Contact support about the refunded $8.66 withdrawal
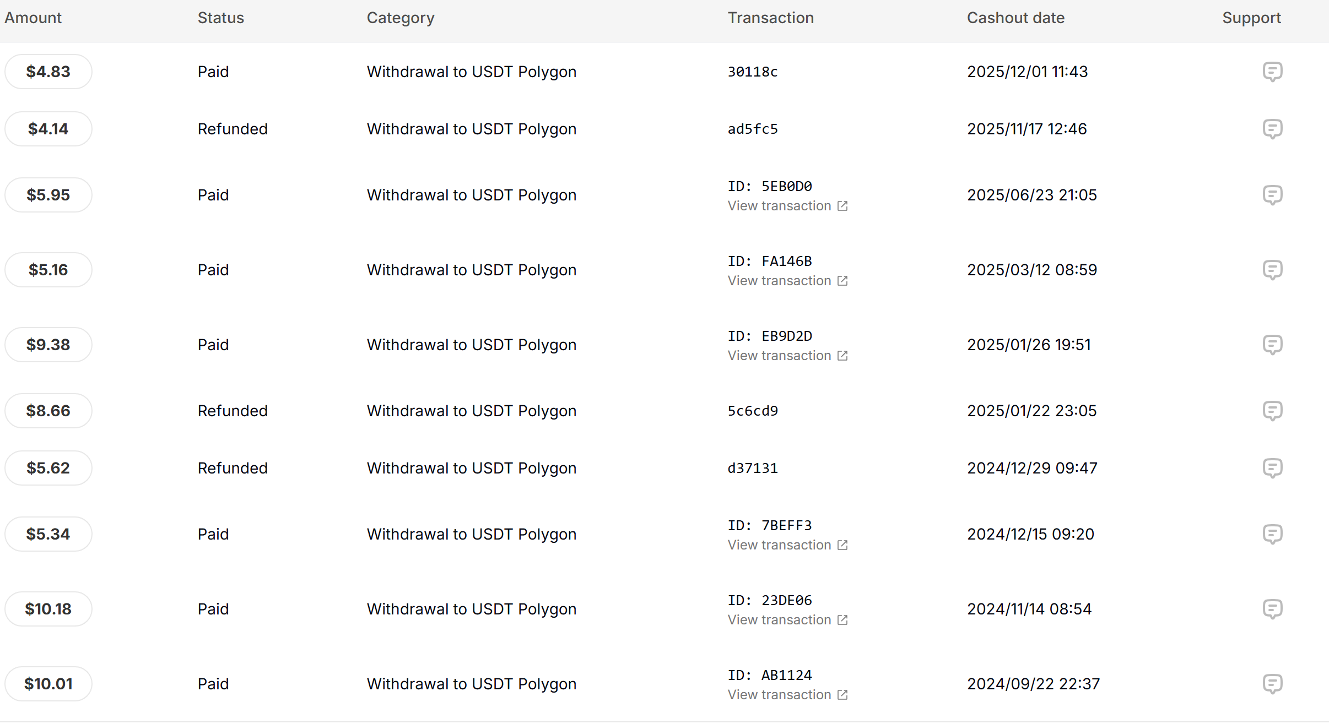Screen dimensions: 1329x724 point(1272,411)
